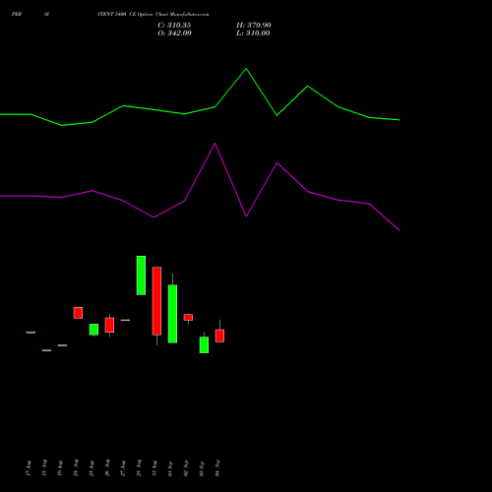Click the 01 Sep date label on axis
The height and width of the screenshot is (492, 492).
[x=170, y=468]
